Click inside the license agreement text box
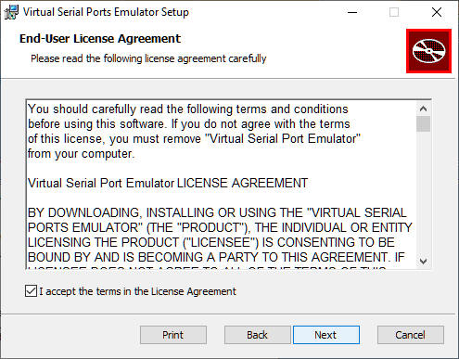 222,185
